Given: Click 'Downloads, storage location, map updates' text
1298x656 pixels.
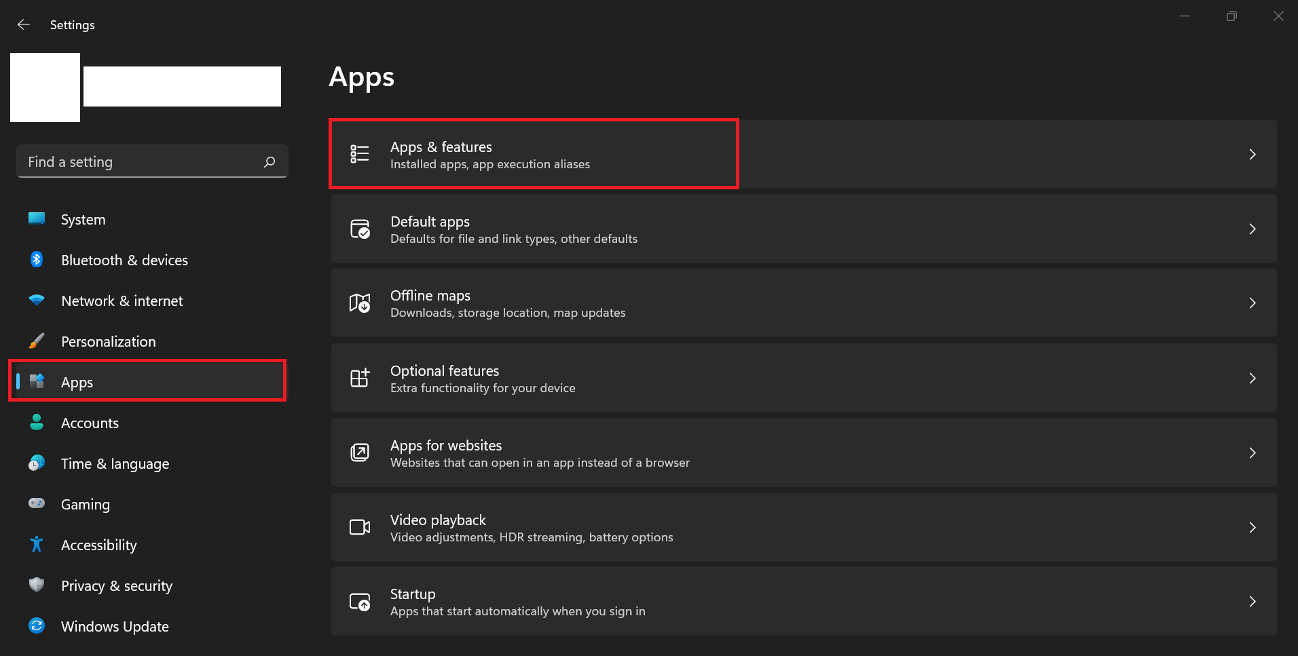Looking at the screenshot, I should pyautogui.click(x=508, y=313).
